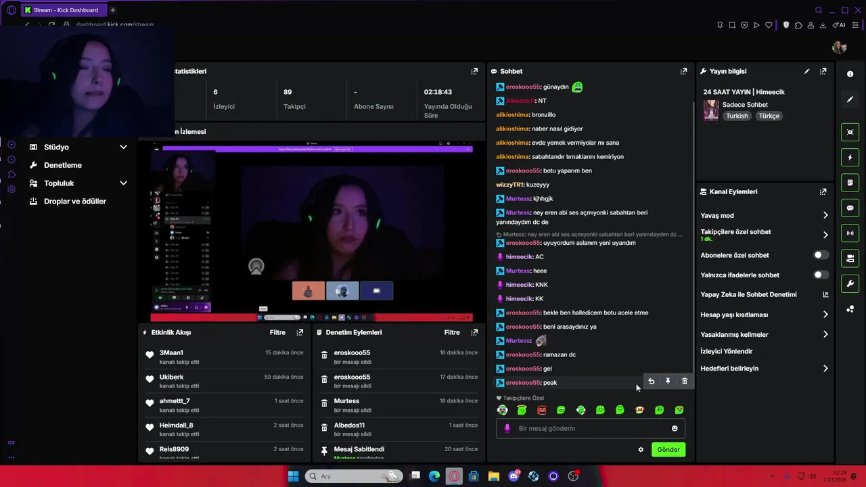Open Takipçilere özel sohbet options
866x487 pixels.
coord(764,235)
